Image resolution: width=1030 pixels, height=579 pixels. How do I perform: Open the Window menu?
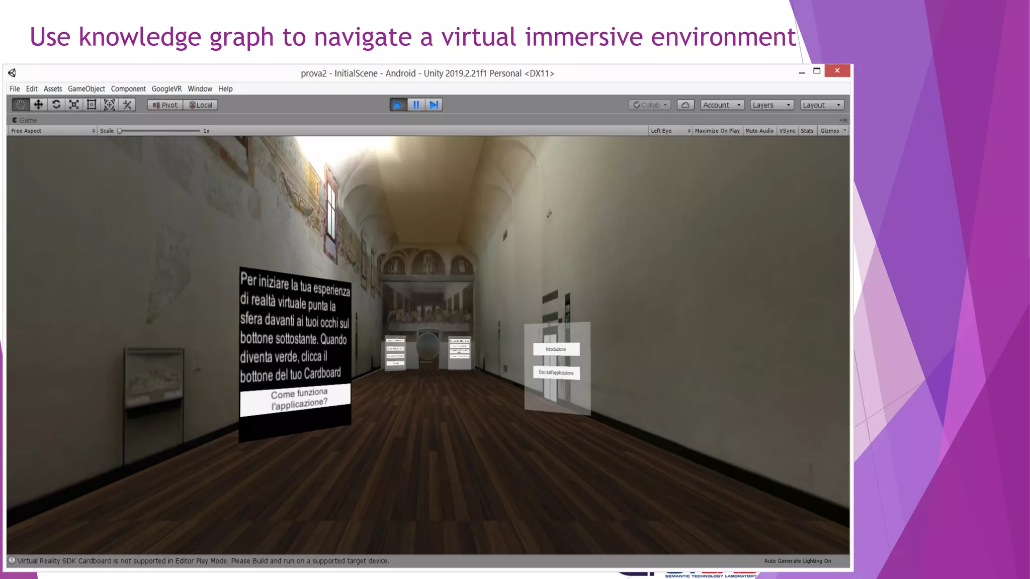click(200, 89)
